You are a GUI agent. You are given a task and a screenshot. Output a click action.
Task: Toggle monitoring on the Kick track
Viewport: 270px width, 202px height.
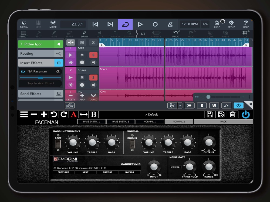93,62
